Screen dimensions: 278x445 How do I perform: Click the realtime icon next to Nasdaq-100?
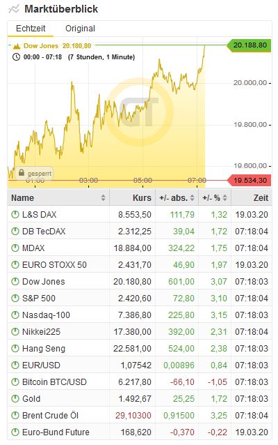coord(15,315)
